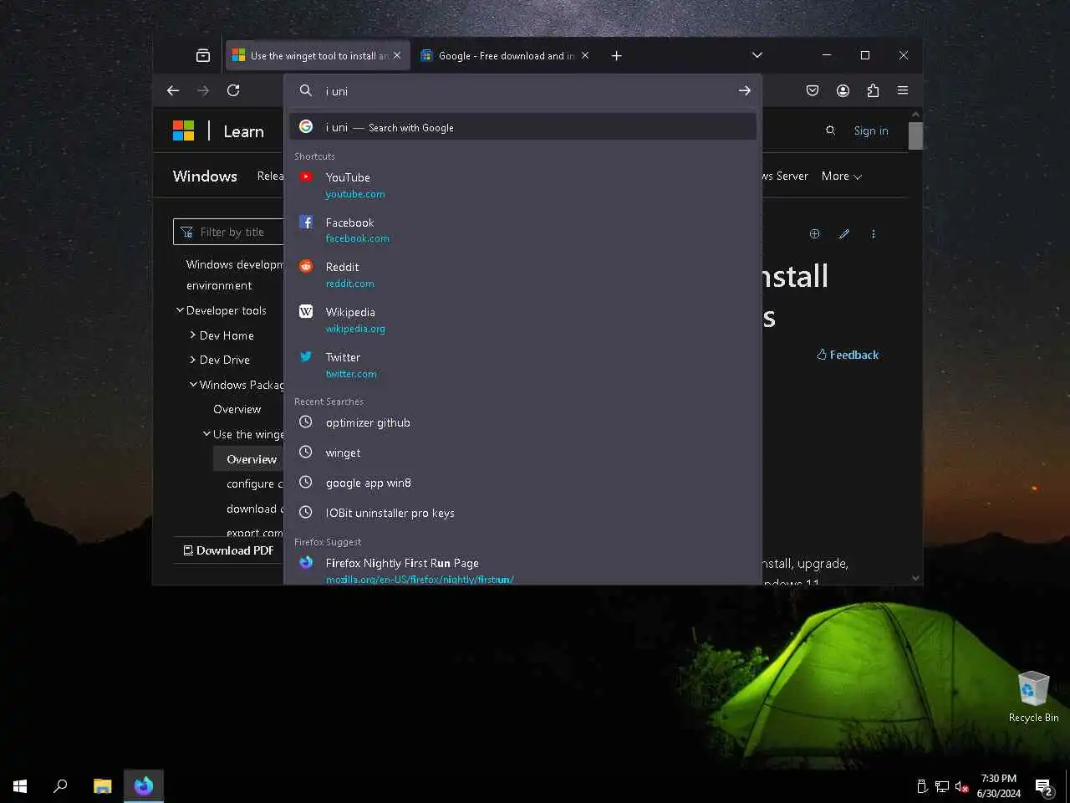Switch to Google Free download tab
Image resolution: width=1070 pixels, height=803 pixels.
click(506, 55)
